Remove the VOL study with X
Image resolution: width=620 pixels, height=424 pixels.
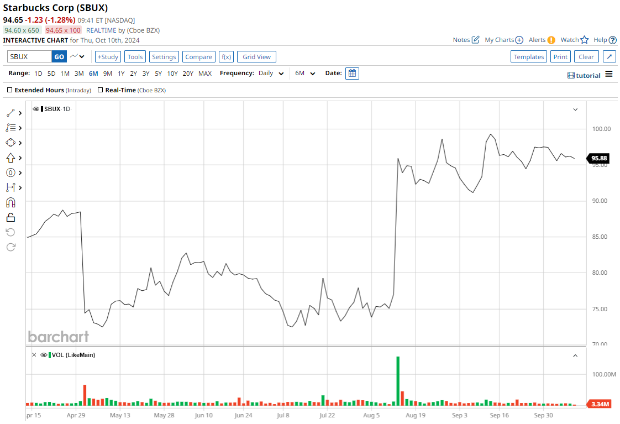(34, 355)
